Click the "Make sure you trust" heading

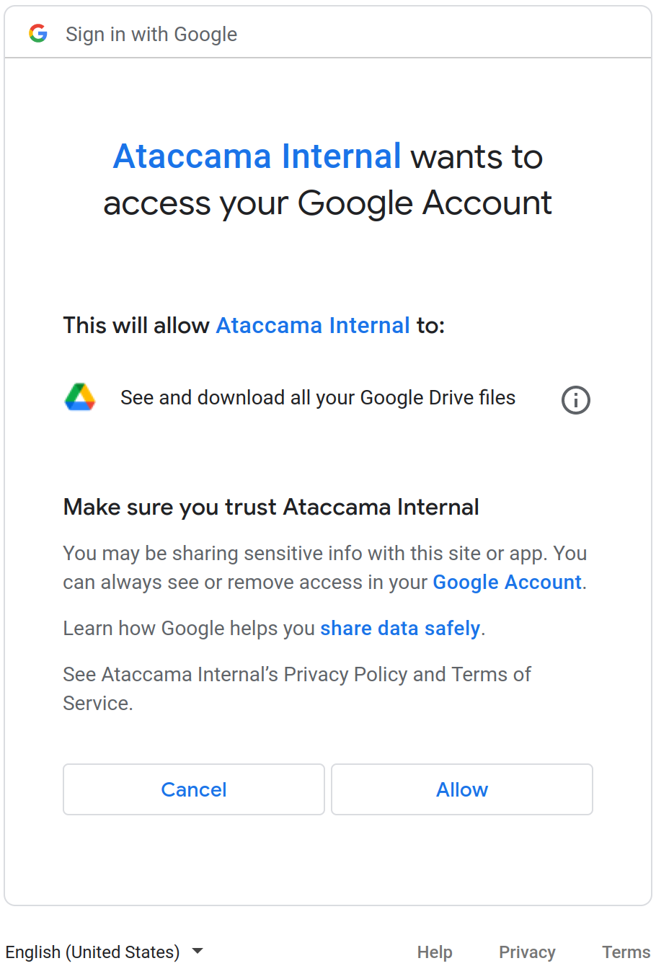point(271,507)
